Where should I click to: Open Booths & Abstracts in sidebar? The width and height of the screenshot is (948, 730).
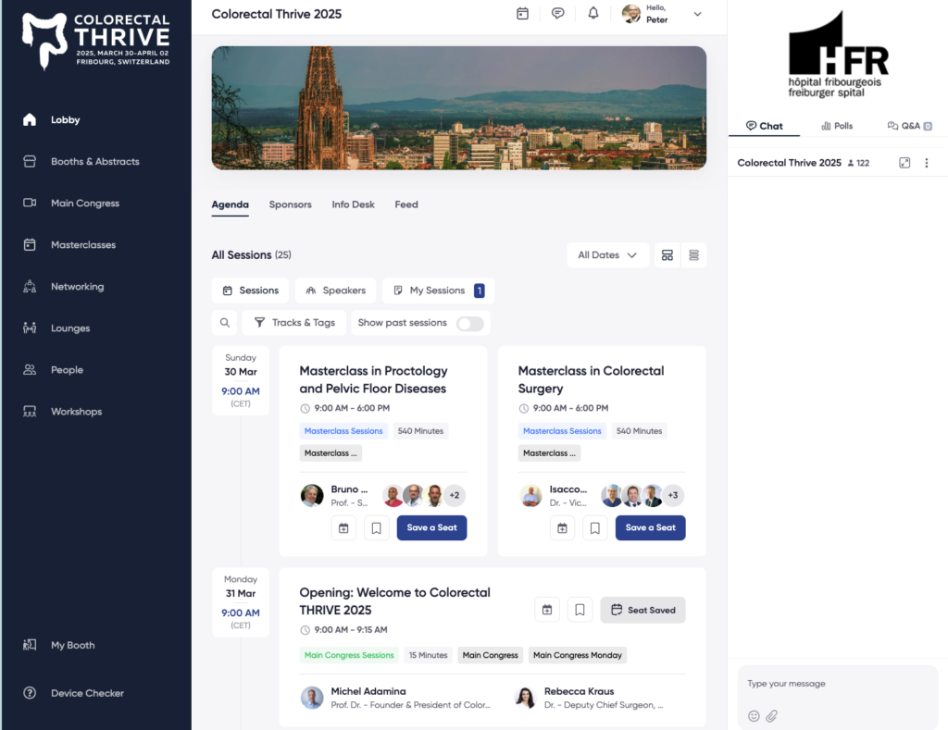[94, 162]
